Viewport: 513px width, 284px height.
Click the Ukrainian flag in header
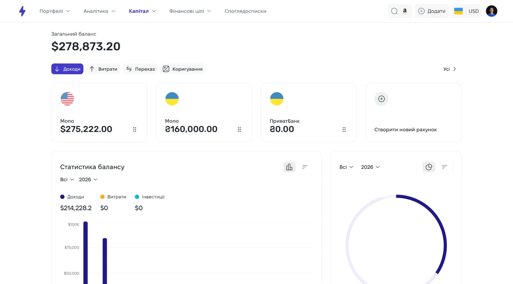pos(458,11)
